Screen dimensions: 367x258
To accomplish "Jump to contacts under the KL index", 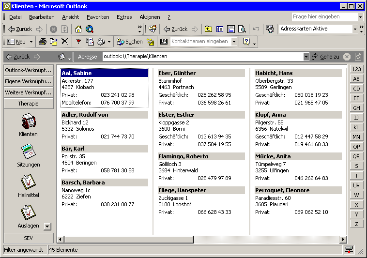I will pyautogui.click(x=356, y=127).
